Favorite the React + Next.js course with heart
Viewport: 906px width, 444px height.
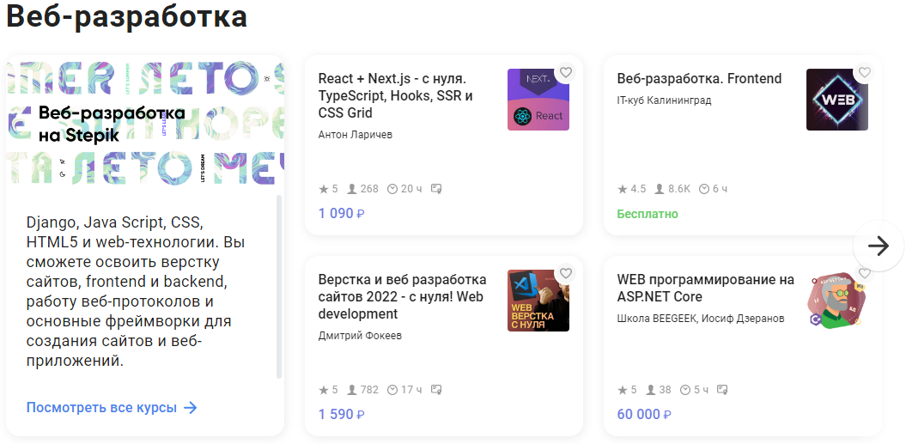pyautogui.click(x=566, y=72)
